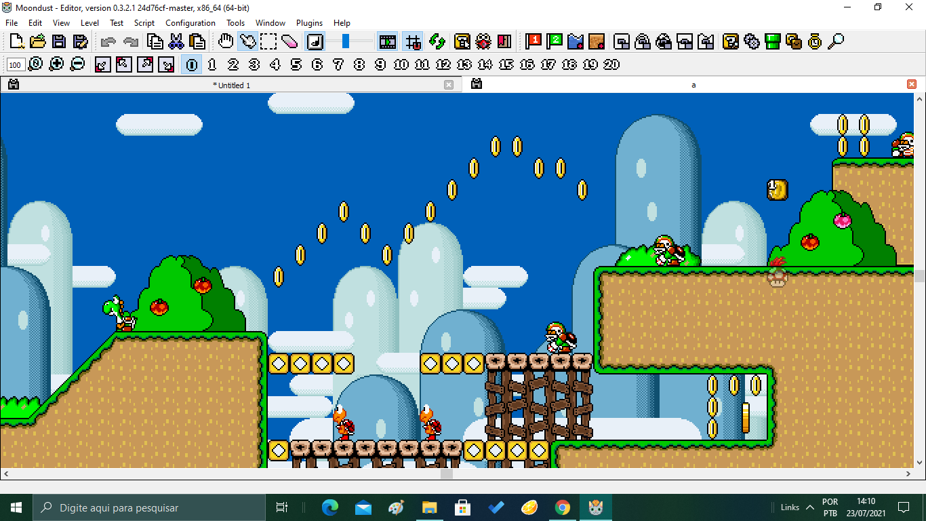Redo the last undone edit
Image resolution: width=926 pixels, height=521 pixels.
point(130,41)
